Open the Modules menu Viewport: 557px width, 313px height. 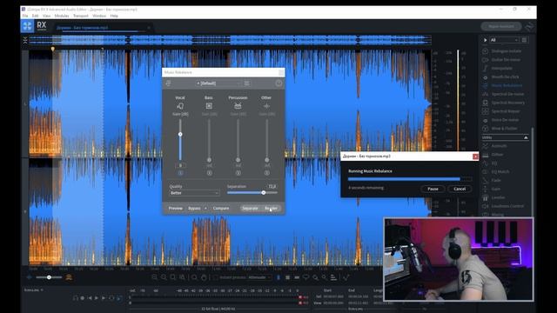(62, 16)
